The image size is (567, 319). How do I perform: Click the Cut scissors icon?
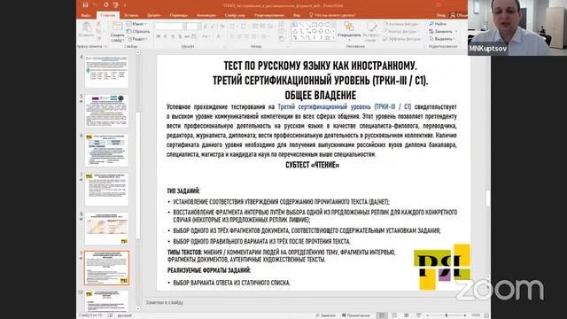(x=98, y=24)
